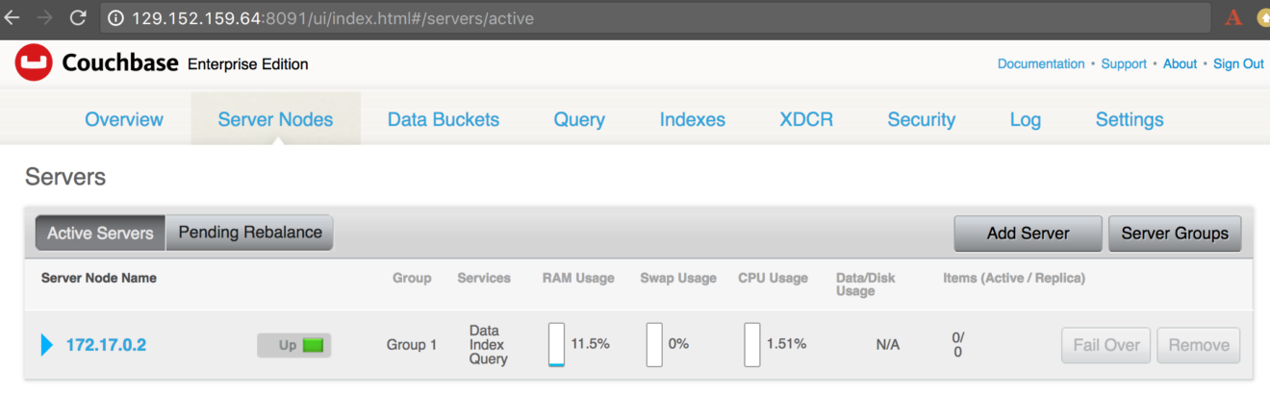Open Server Groups

click(1175, 234)
